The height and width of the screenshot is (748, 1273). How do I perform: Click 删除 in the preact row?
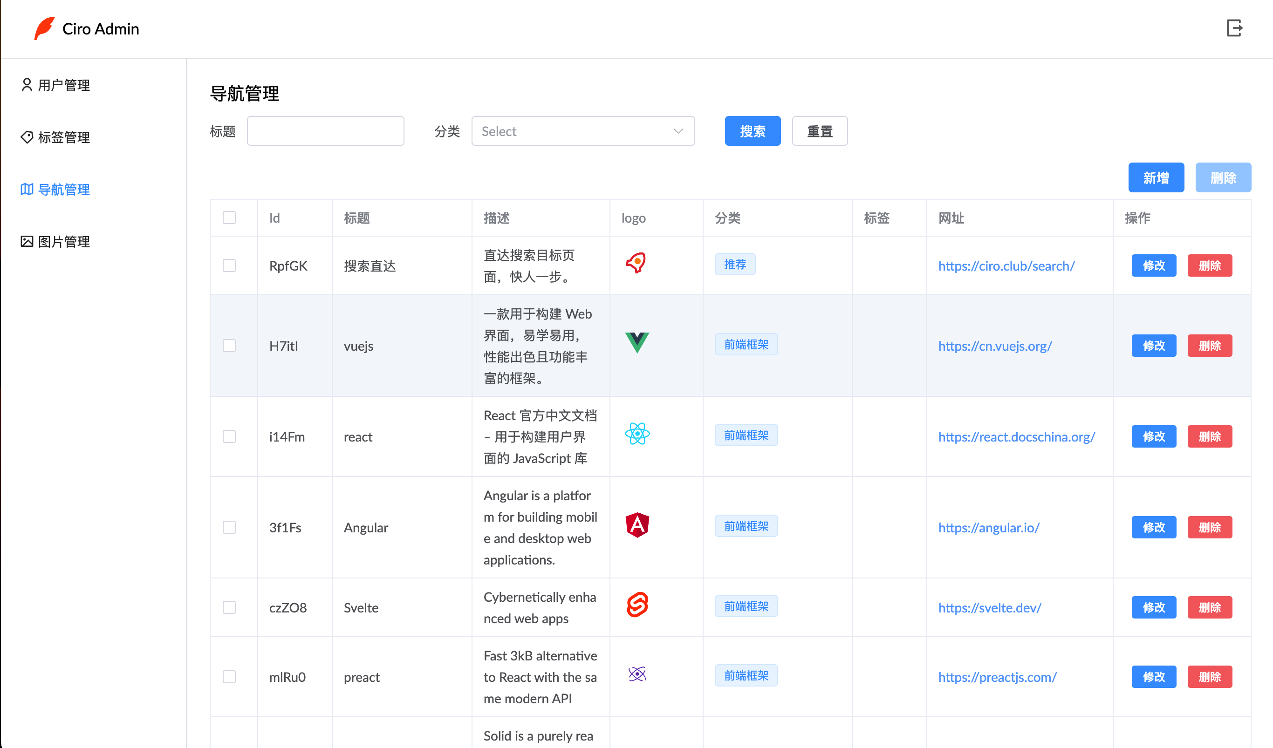1210,677
